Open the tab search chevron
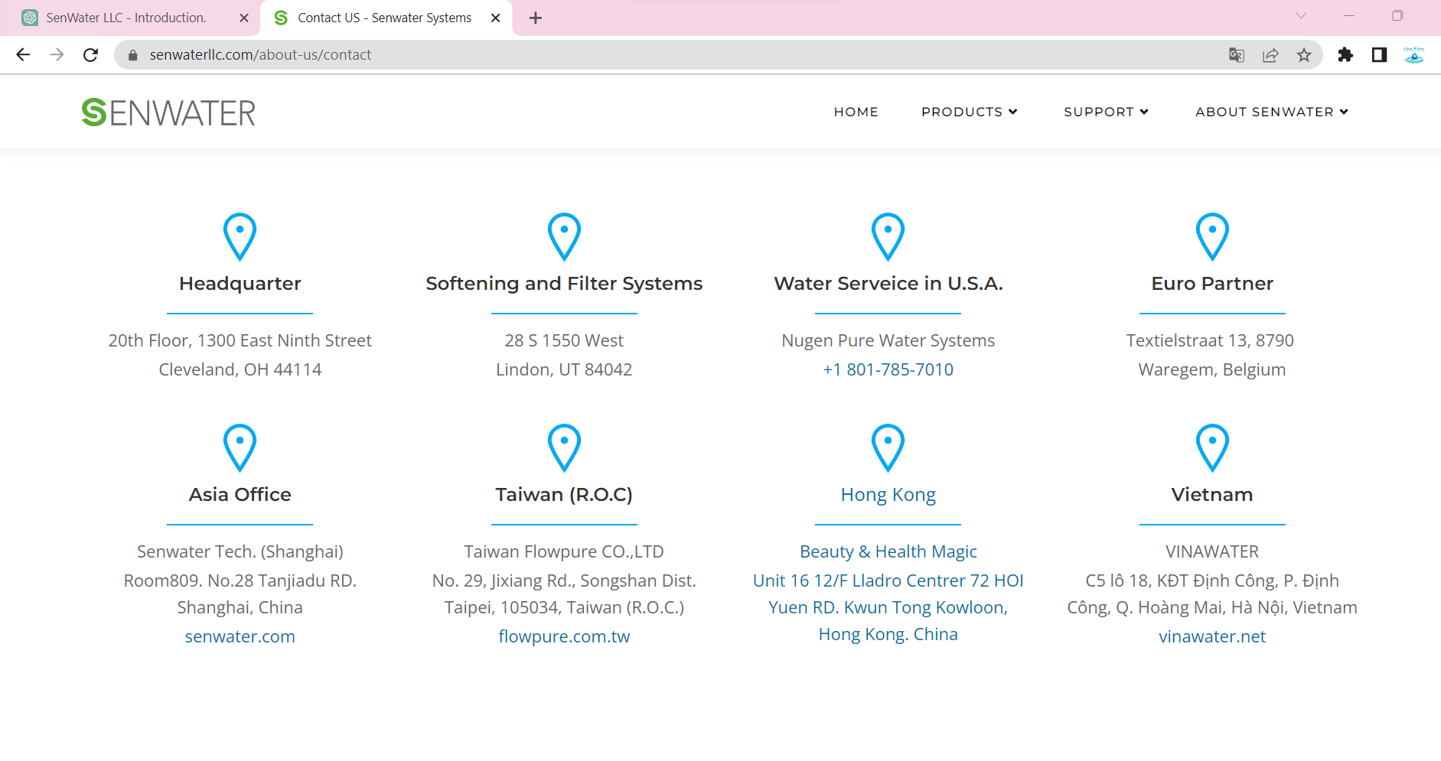The height and width of the screenshot is (761, 1441). pyautogui.click(x=1301, y=16)
